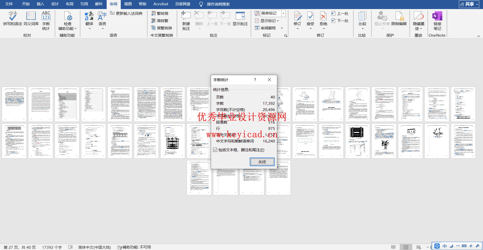Click page indicator 第27页 共40页
The height and width of the screenshot is (250, 483).
[20, 247]
